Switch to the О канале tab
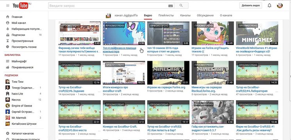This screenshot has width=291, height=140. [226, 16]
